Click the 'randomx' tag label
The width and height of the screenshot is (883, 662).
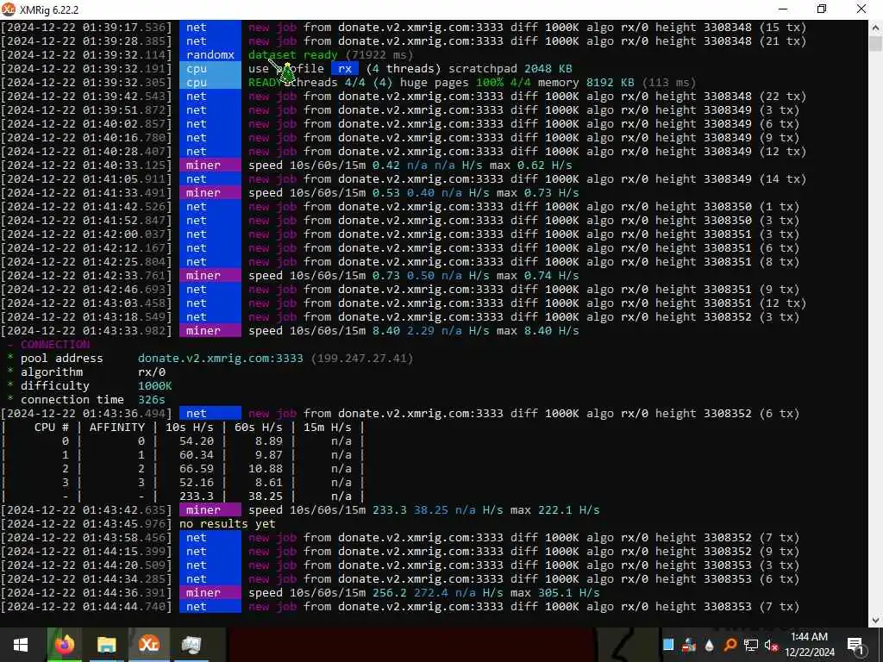tap(210, 54)
